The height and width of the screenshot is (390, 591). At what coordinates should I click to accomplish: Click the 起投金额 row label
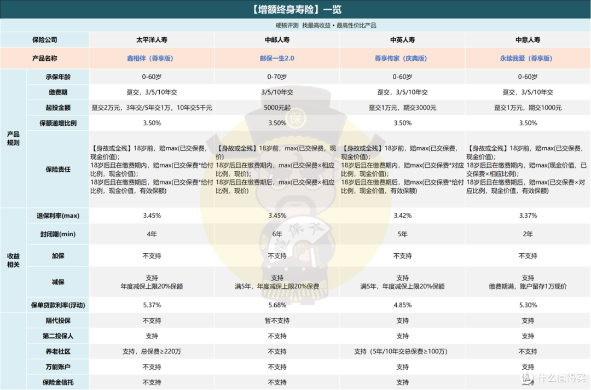(58, 108)
